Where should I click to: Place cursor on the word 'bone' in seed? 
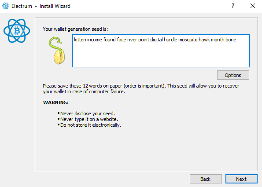pos(231,40)
